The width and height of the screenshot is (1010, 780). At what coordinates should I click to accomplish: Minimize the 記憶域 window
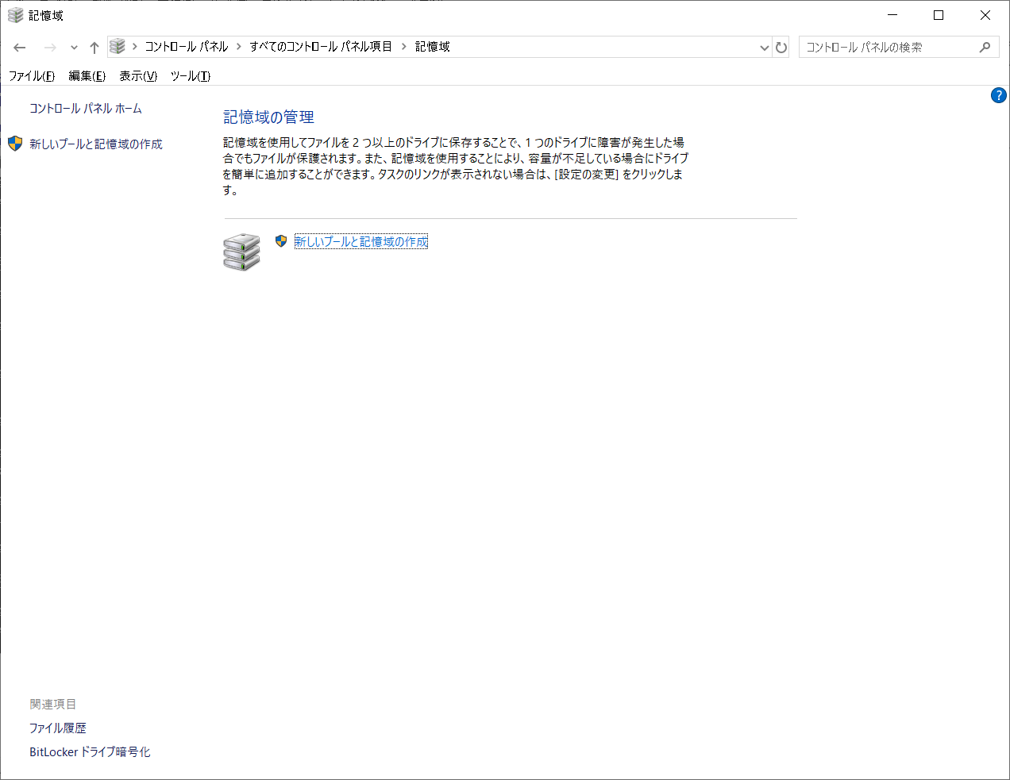point(893,15)
